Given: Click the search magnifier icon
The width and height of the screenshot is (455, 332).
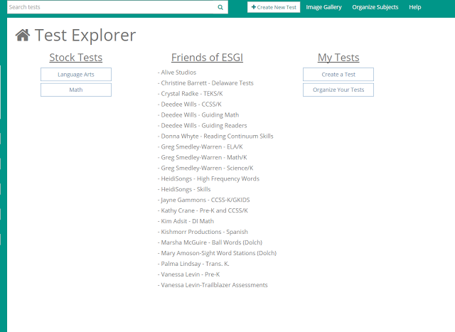Looking at the screenshot, I should [220, 7].
